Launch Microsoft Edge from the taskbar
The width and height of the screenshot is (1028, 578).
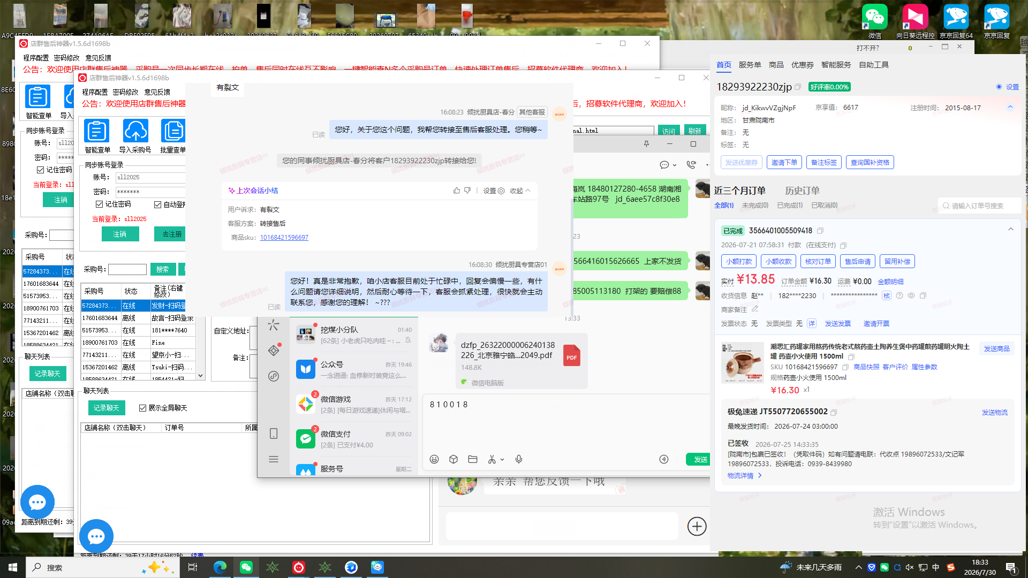pos(220,567)
